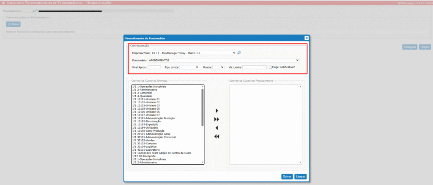Toggle the Exige Justificativa checkbox
Viewport: 433px width, 185px height.
pyautogui.click(x=271, y=67)
